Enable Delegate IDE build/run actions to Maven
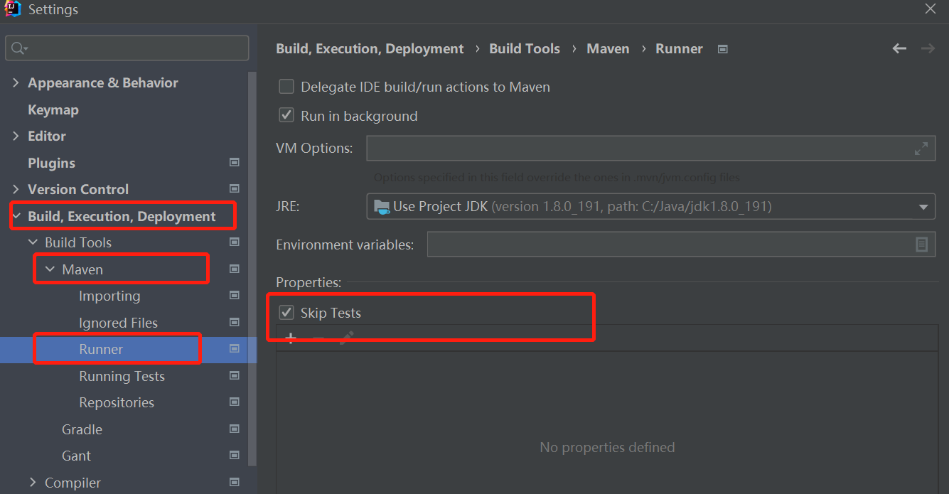Screen dimensions: 949x494 (286, 86)
